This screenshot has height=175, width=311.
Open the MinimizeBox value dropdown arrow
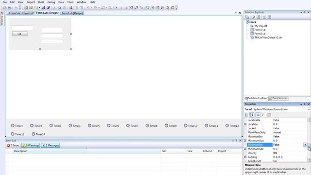pyautogui.click(x=305, y=145)
